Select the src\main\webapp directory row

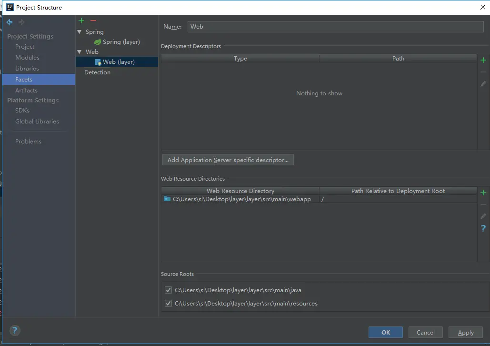pyautogui.click(x=319, y=199)
